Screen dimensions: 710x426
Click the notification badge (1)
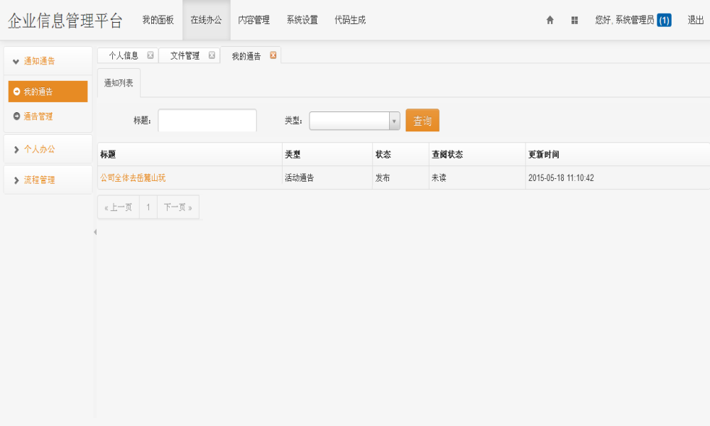click(665, 20)
